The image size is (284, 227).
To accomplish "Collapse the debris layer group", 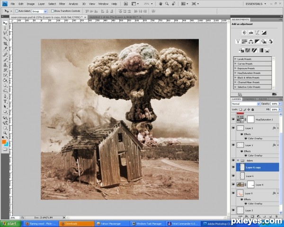I will (238, 161).
